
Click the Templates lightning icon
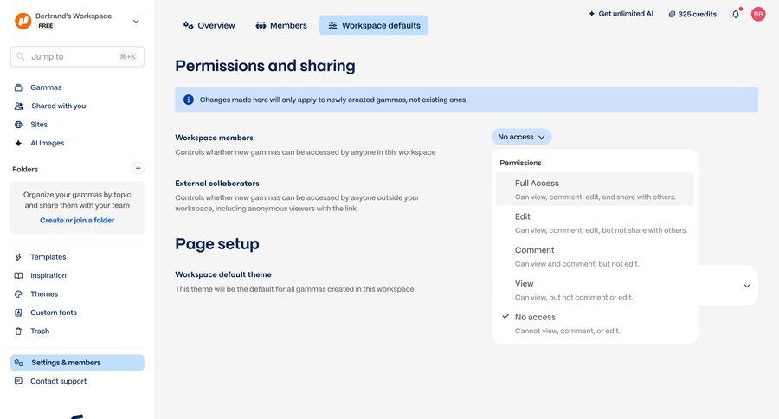18,257
